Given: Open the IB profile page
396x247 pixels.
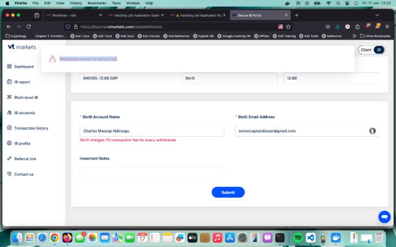Looking at the screenshot, I should 19,143.
